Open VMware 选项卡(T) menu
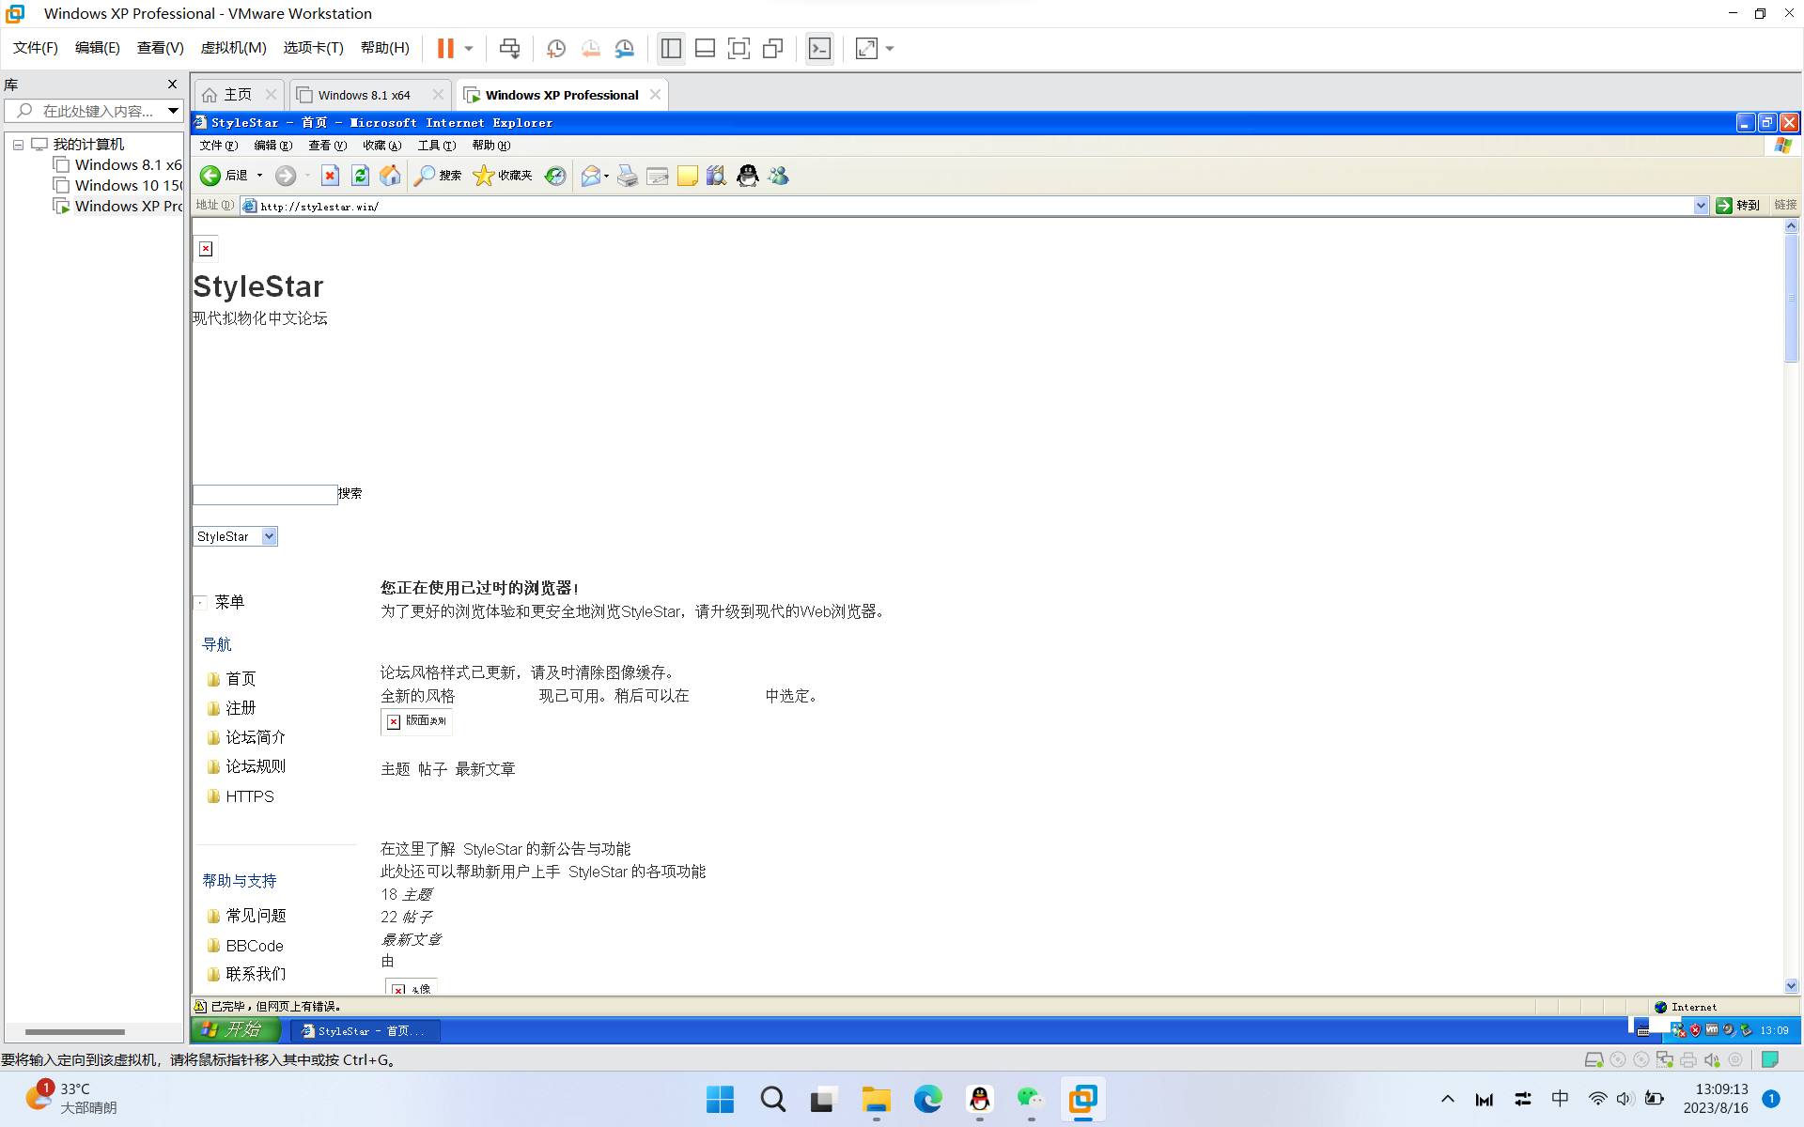Screen dimensions: 1804x1127 click(x=313, y=48)
